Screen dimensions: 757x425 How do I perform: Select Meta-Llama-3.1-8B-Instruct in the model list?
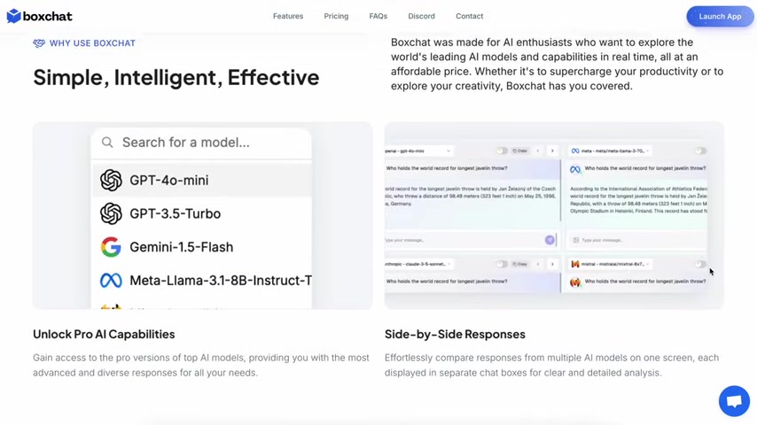click(x=201, y=281)
